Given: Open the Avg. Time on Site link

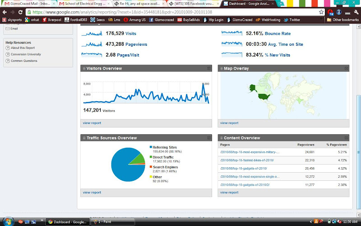Looking at the screenshot, I should point(286,44).
